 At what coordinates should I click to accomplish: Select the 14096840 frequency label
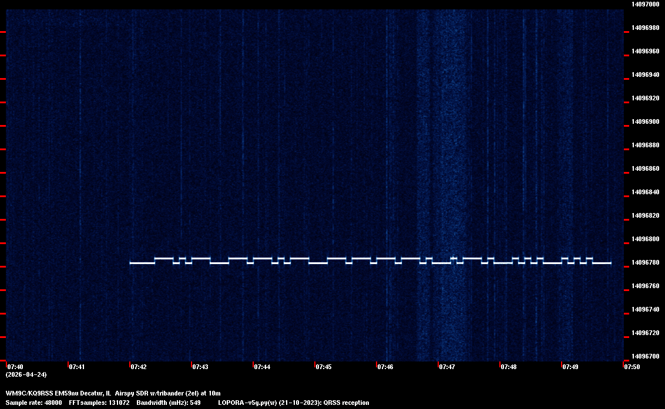645,192
